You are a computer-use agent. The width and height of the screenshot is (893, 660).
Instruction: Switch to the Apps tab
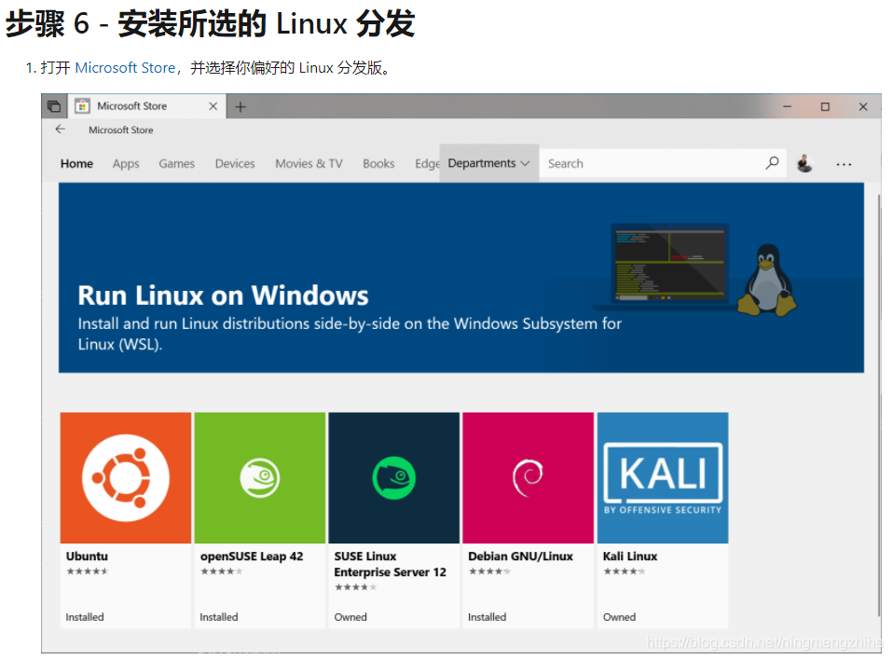coord(126,163)
